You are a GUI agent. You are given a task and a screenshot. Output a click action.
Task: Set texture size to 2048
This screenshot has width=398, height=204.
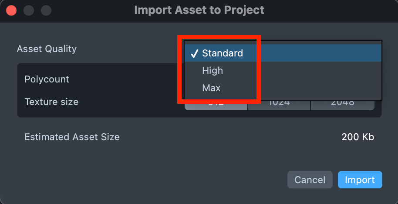click(x=342, y=104)
